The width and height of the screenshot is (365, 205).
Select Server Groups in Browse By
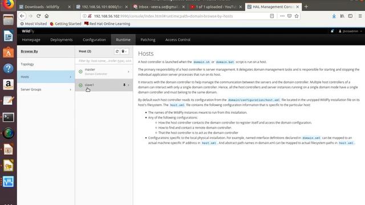click(x=46, y=89)
